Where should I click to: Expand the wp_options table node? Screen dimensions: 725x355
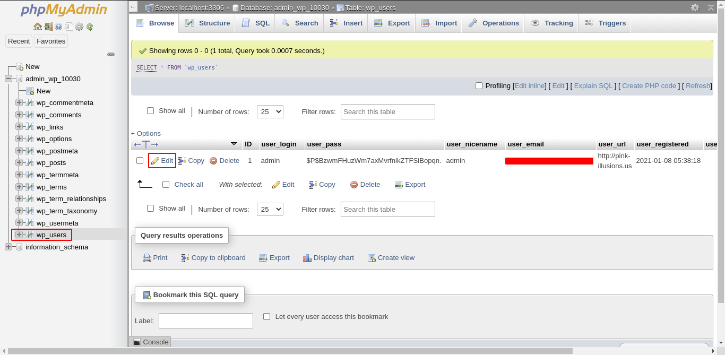(19, 139)
